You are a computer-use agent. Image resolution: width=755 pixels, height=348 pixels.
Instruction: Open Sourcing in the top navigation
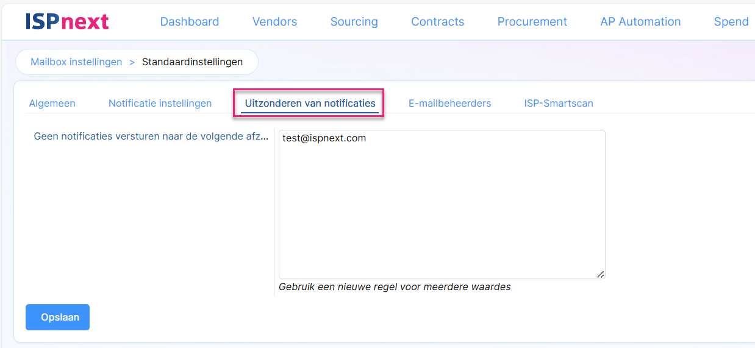[x=354, y=21]
